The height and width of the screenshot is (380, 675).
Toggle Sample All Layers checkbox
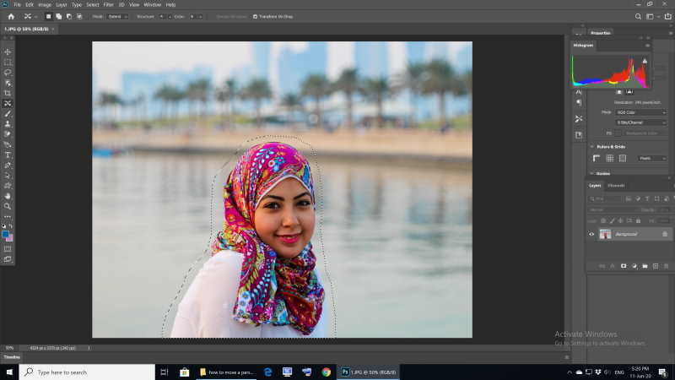(x=213, y=16)
